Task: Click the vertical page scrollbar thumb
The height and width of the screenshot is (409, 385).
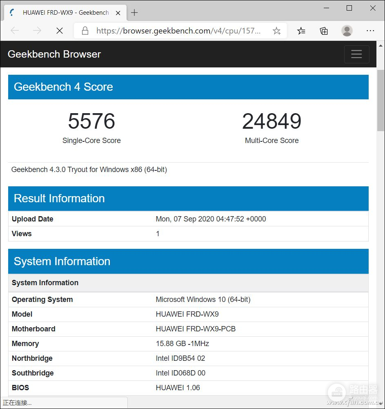Action: 381,100
